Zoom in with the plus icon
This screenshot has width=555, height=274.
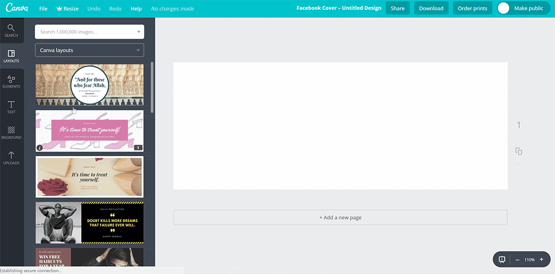[x=542, y=260]
